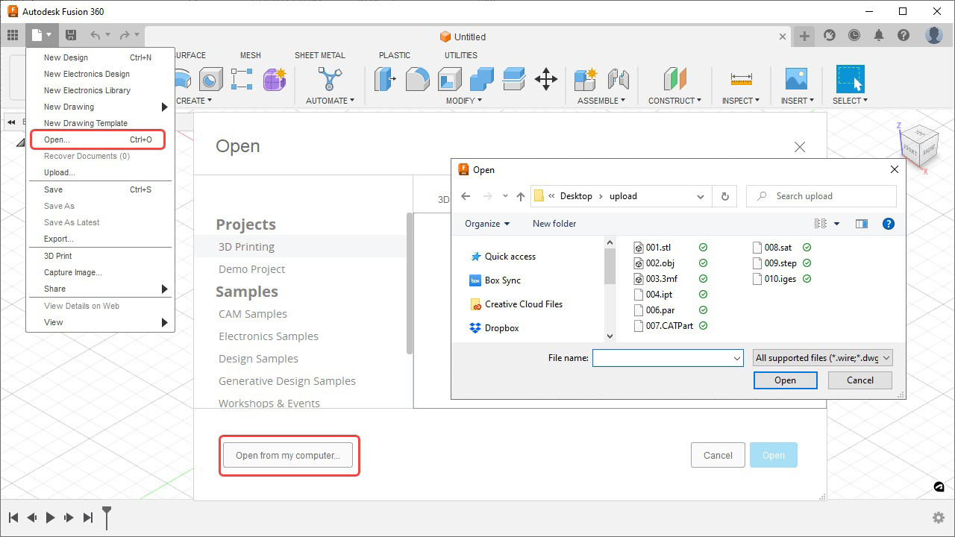Click the Undo arrow icon
Viewport: 955px width, 537px height.
pyautogui.click(x=95, y=35)
